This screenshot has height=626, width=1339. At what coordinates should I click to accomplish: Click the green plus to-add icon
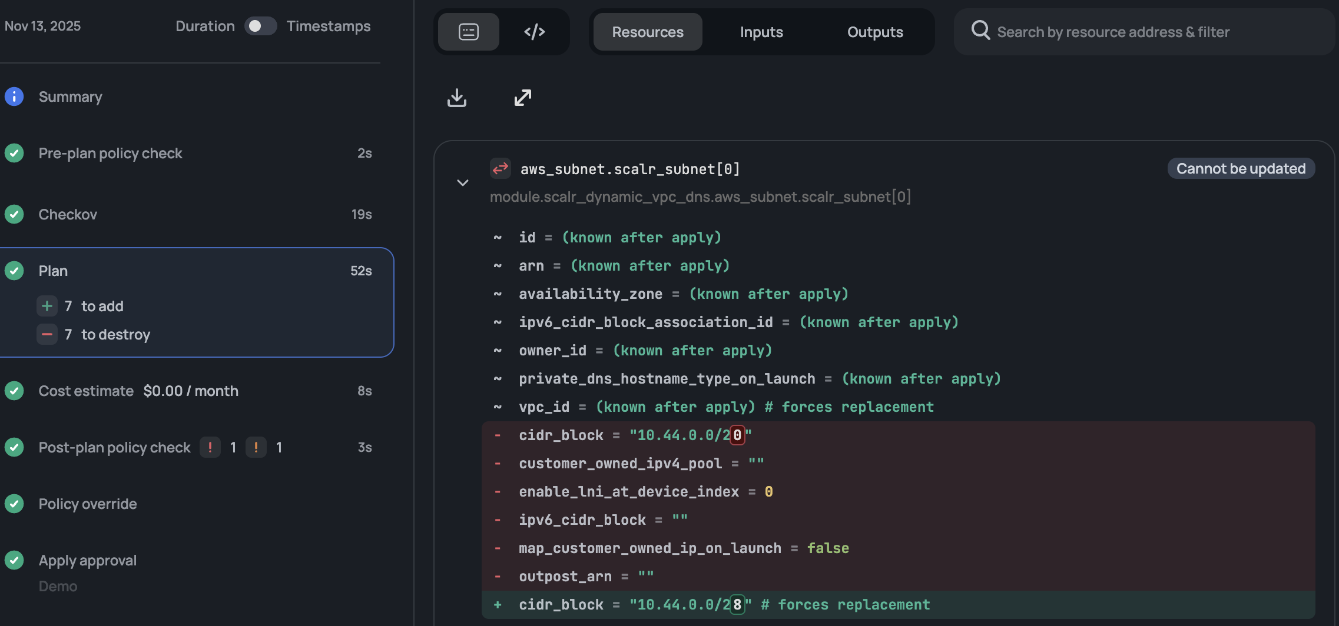click(47, 306)
